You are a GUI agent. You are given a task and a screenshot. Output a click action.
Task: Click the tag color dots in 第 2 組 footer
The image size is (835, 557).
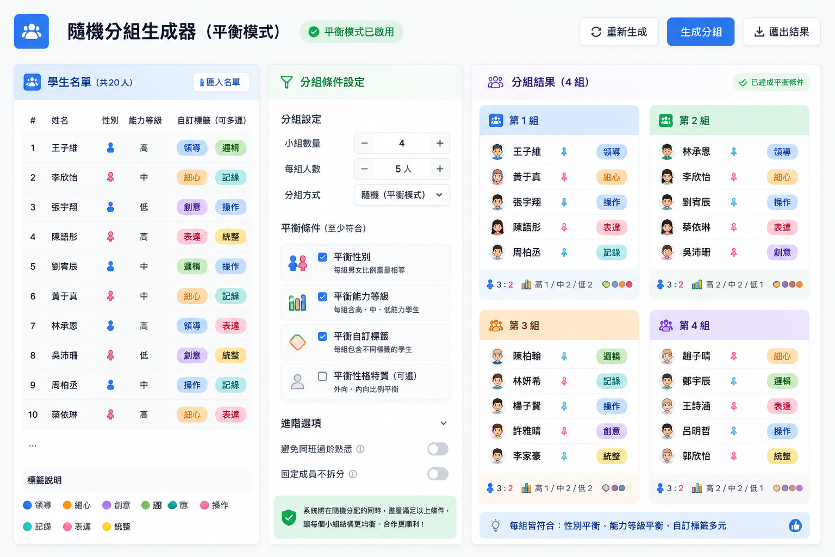[x=787, y=284]
